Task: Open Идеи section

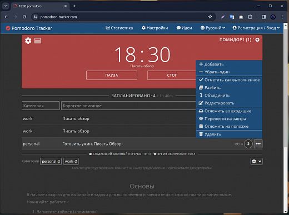Action: click(x=184, y=28)
